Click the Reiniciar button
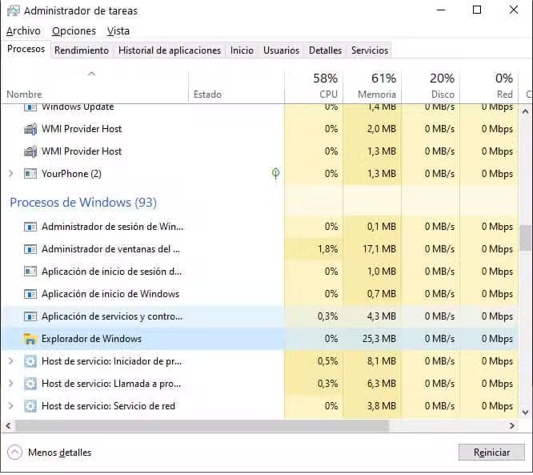Viewport: 533px width, 475px height. pos(491,453)
